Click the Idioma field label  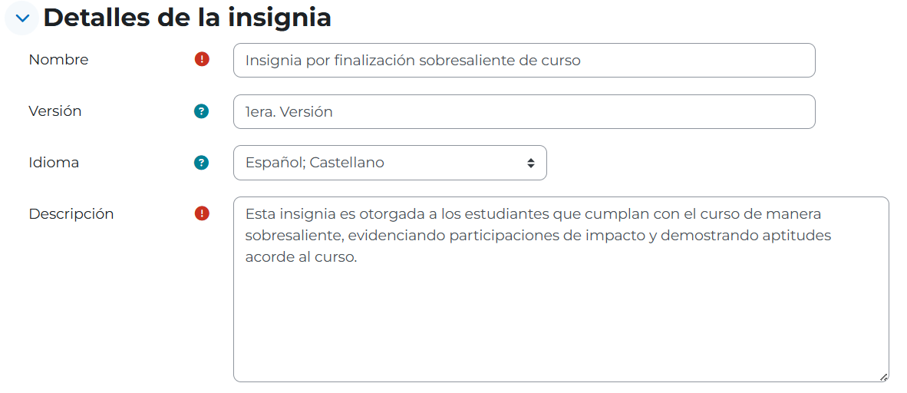pos(54,163)
